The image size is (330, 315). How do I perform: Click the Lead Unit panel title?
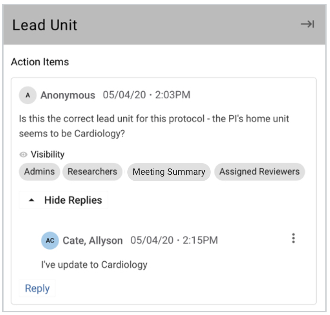(x=45, y=25)
